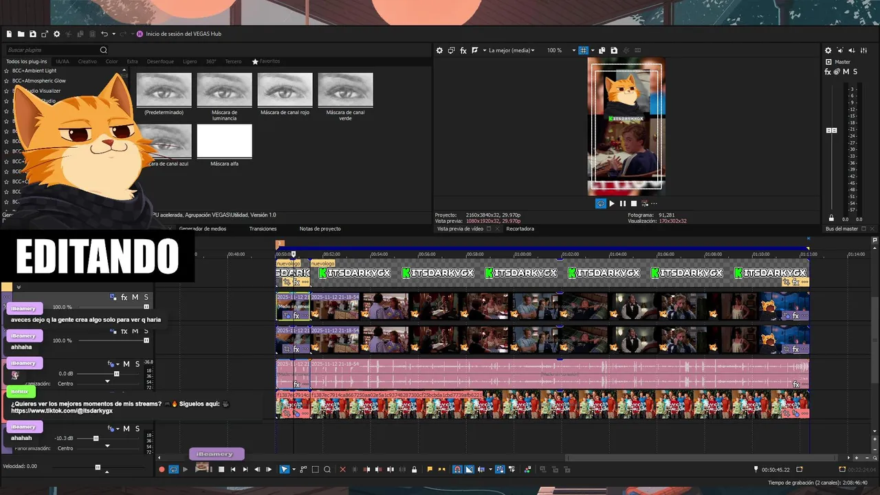Toggle snapping magnet in timeline toolbar
Image resolution: width=880 pixels, height=495 pixels.
[x=457, y=470]
